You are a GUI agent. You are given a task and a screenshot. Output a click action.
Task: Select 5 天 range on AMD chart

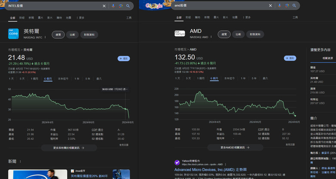point(188,78)
